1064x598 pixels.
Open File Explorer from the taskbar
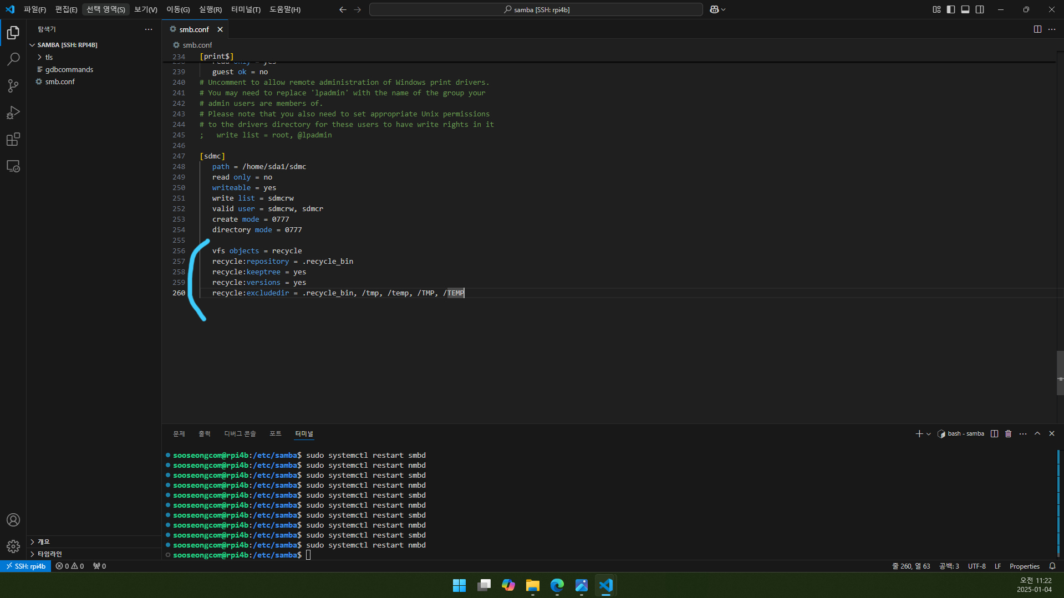tap(533, 585)
